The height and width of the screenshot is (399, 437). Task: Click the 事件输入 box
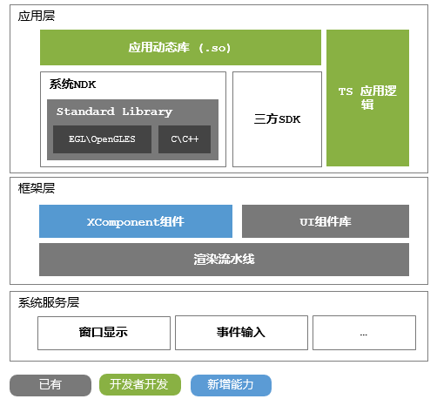(241, 333)
